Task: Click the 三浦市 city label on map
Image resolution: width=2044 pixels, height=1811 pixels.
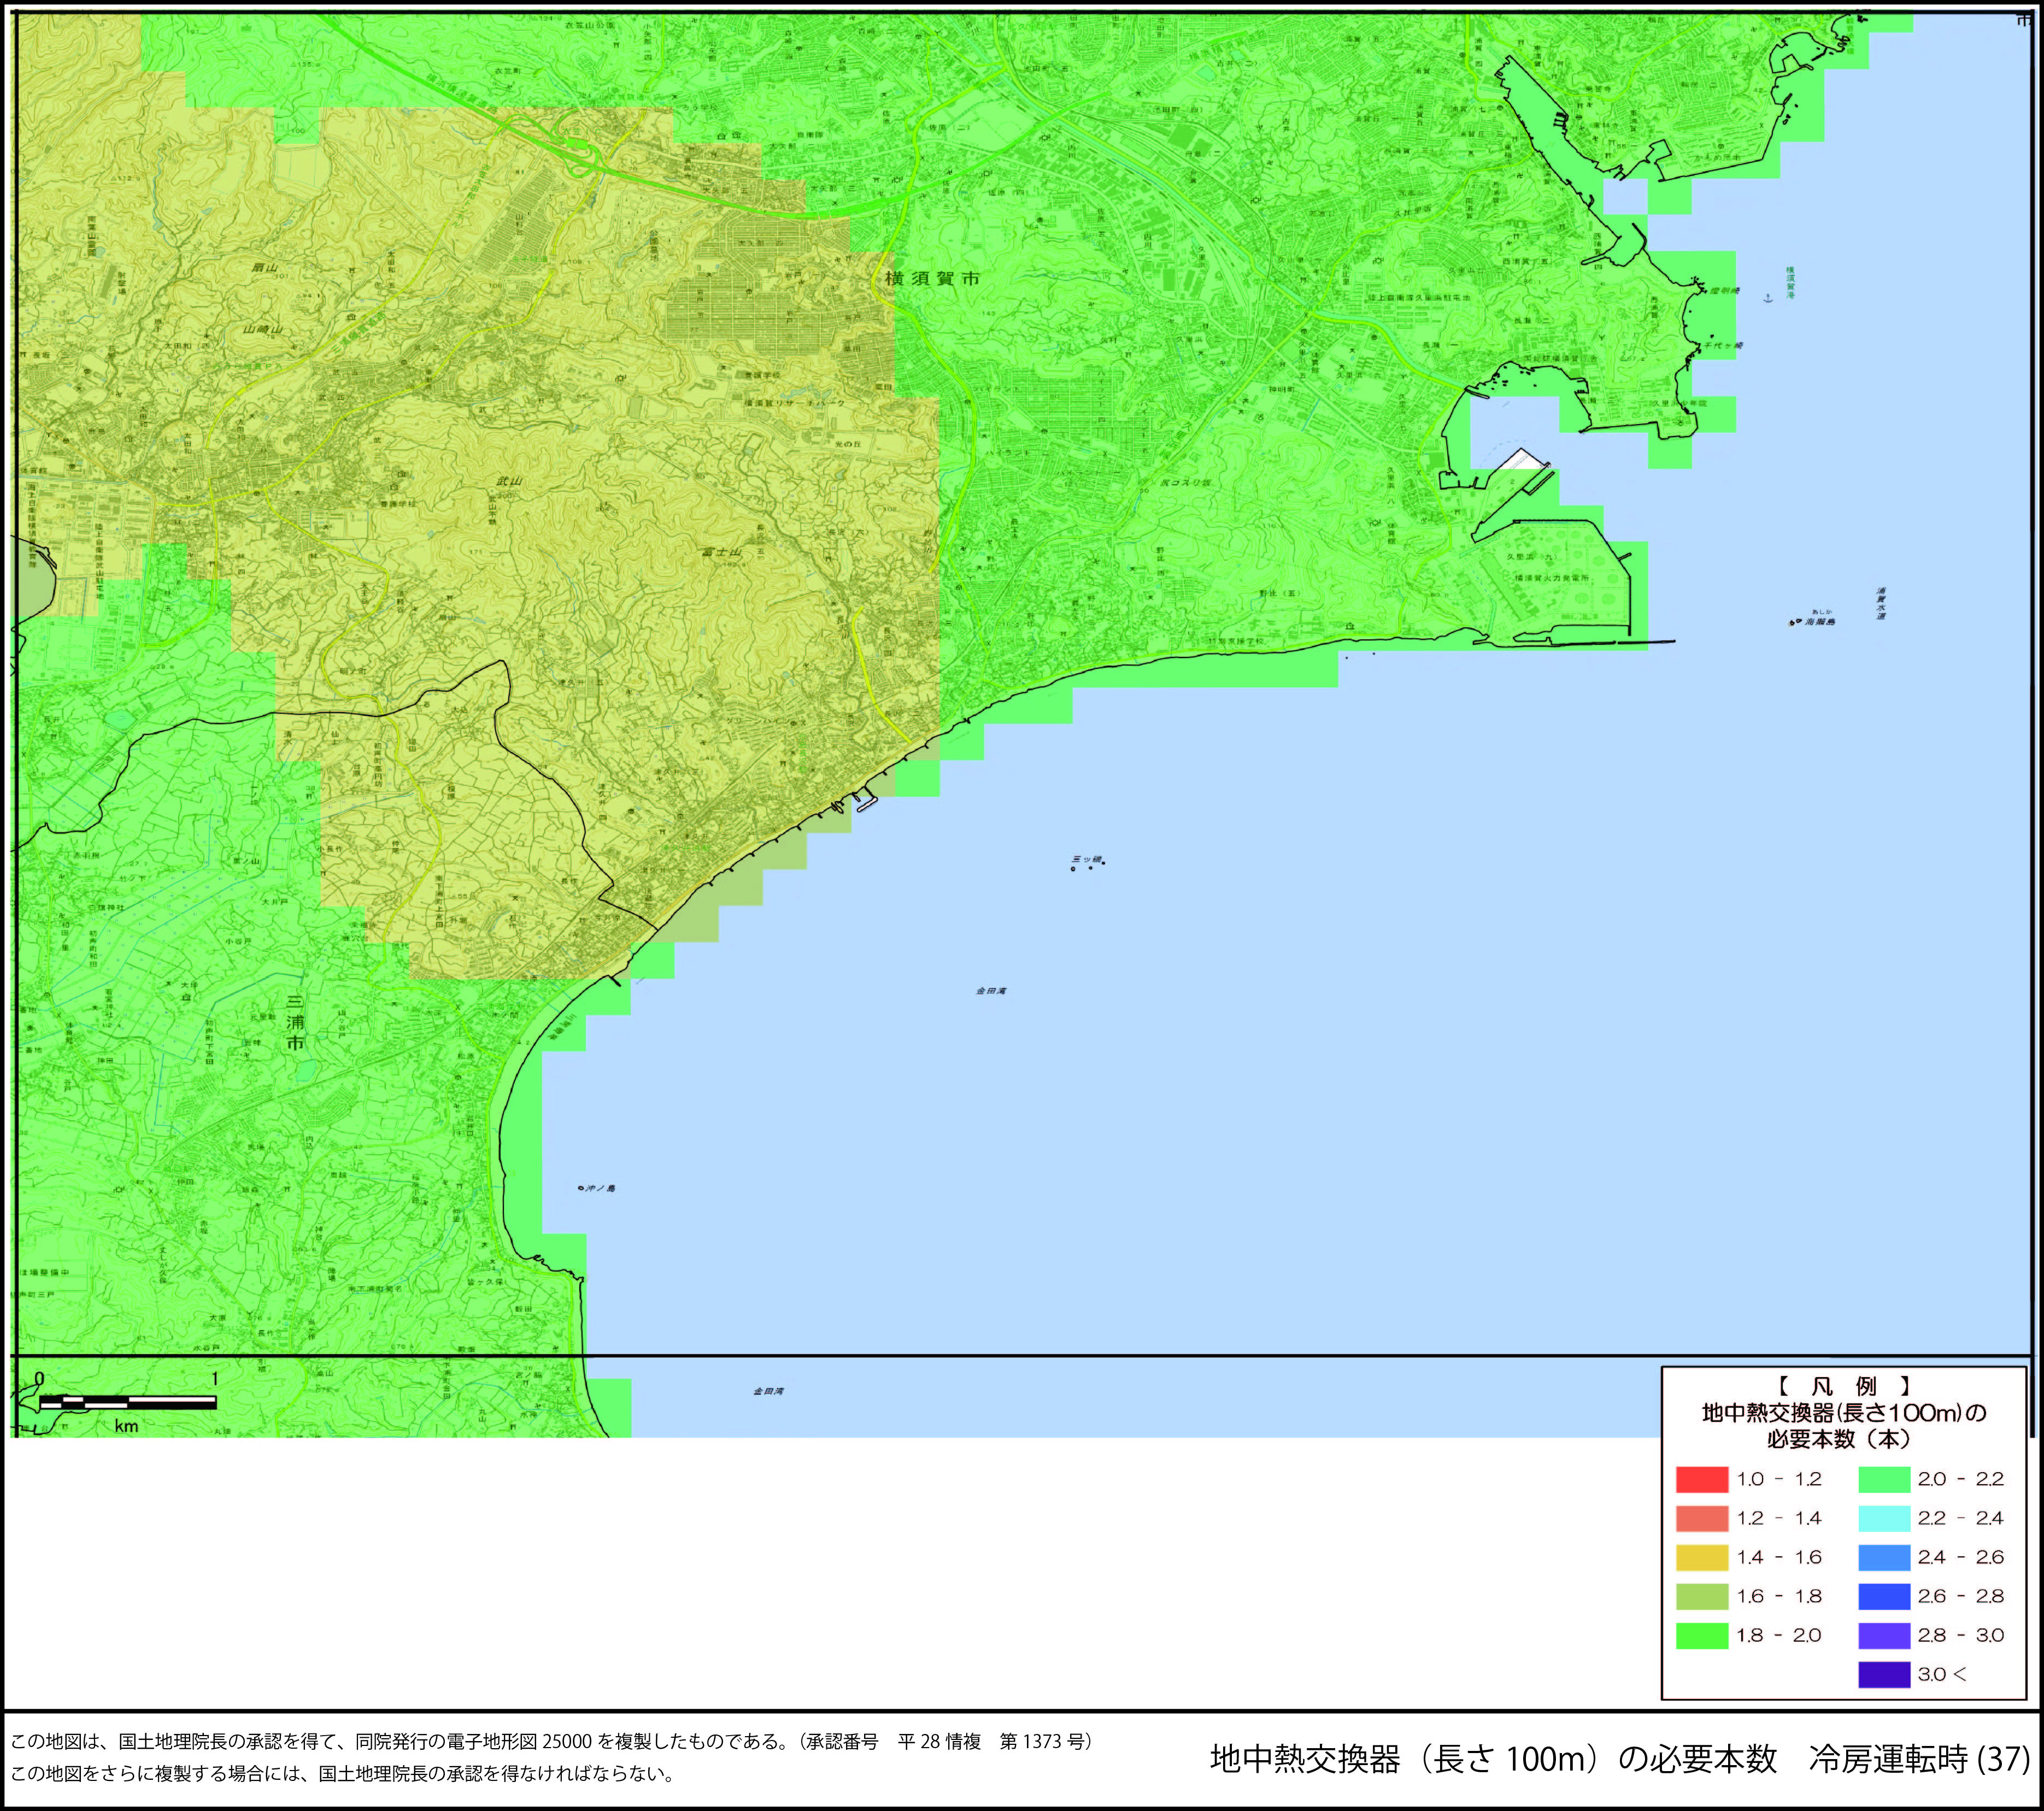Action: pyautogui.click(x=295, y=1021)
